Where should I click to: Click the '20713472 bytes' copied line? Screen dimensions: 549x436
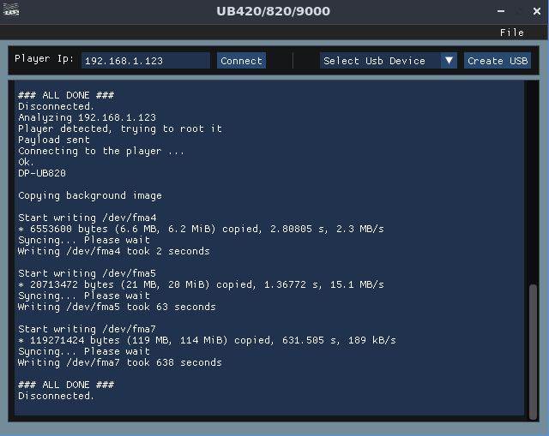201,284
